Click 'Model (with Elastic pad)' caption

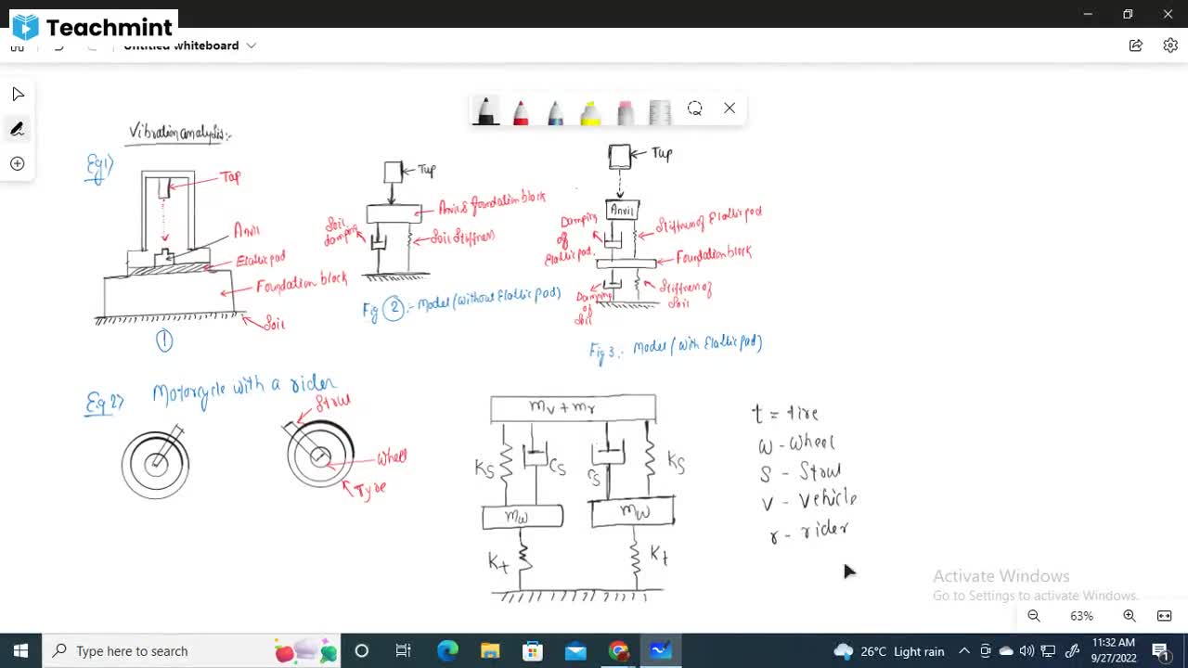click(x=697, y=345)
